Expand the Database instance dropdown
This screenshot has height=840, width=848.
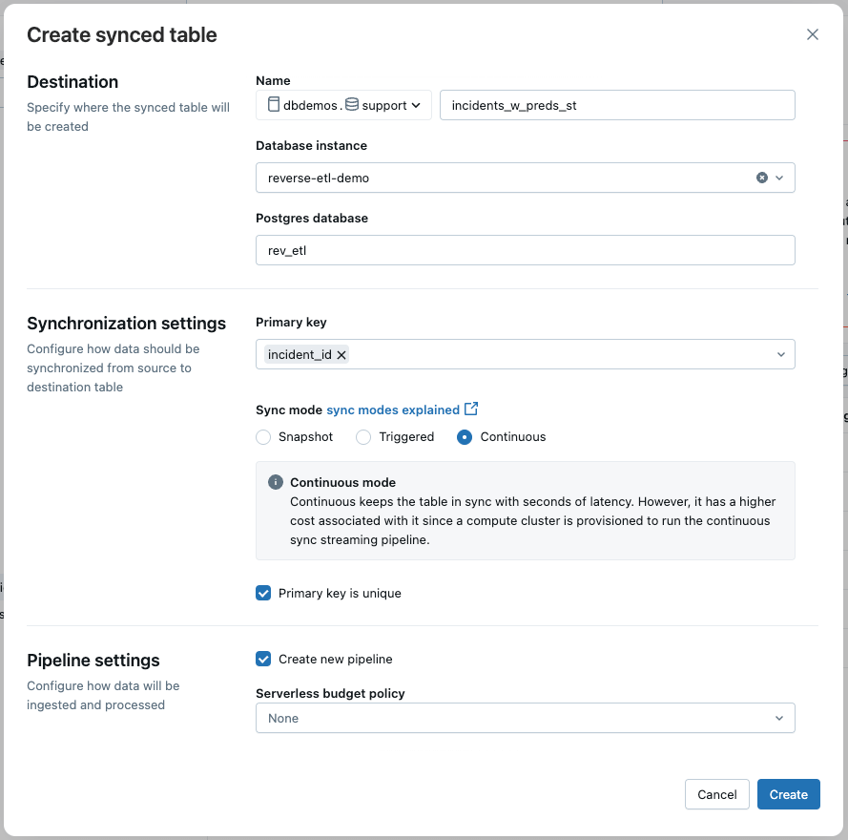pyautogui.click(x=779, y=178)
